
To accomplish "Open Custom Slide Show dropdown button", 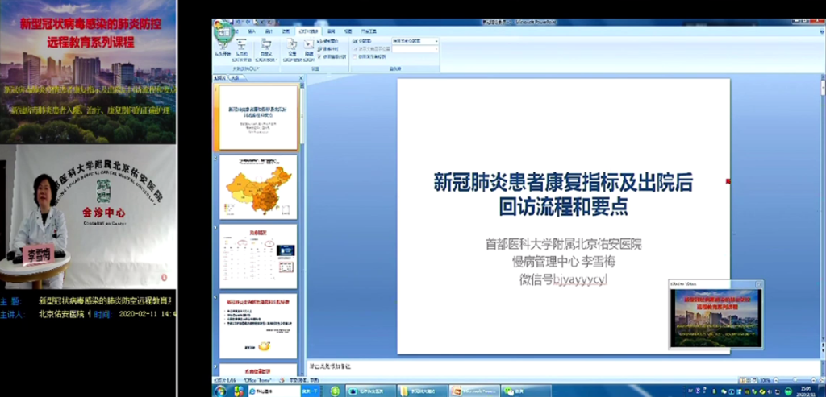I will tap(266, 49).
